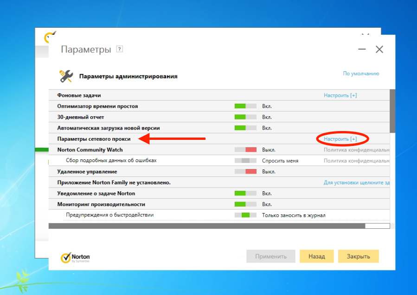
Task: Open Настроить [+] for Параметры сетевого прокси
Action: [340, 139]
